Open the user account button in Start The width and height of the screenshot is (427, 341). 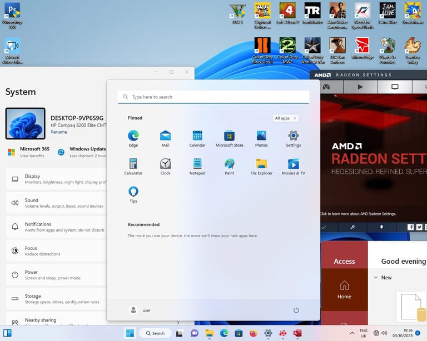click(140, 310)
